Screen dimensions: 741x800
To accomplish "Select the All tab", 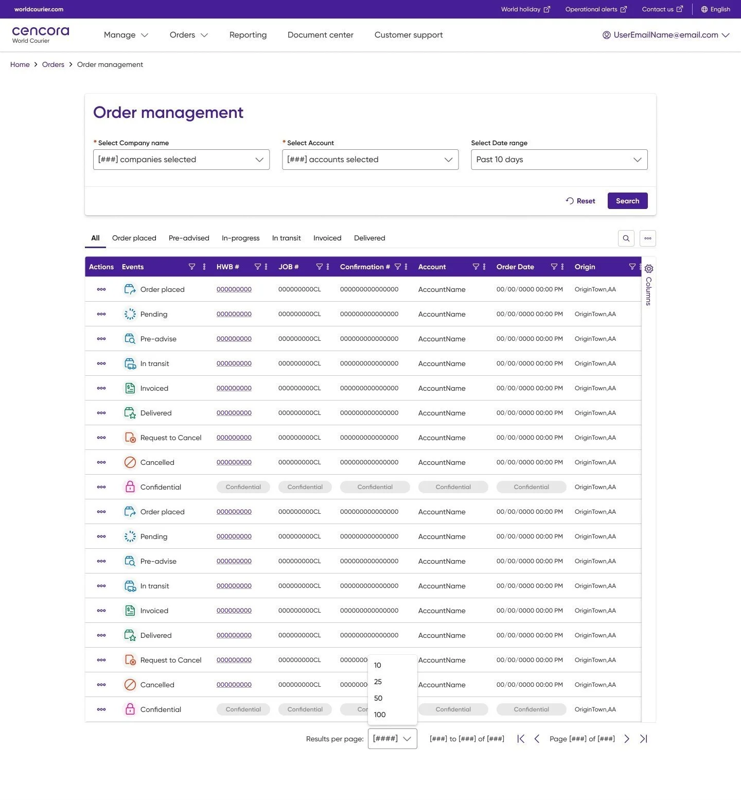I will [x=95, y=238].
